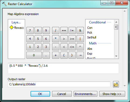Choose the Abs math function

coord(90,49)
